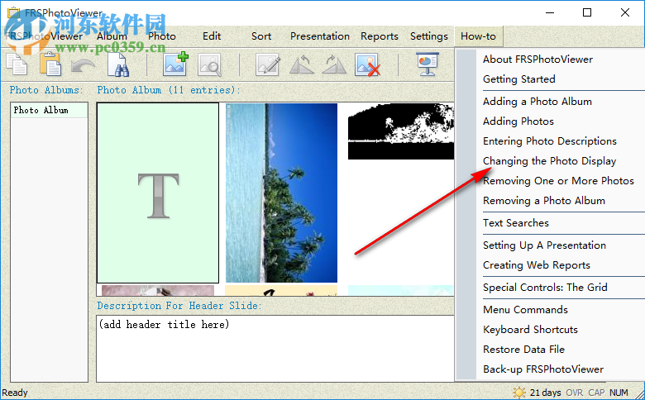Click the Add Photo icon
The height and width of the screenshot is (400, 645).
[x=175, y=64]
